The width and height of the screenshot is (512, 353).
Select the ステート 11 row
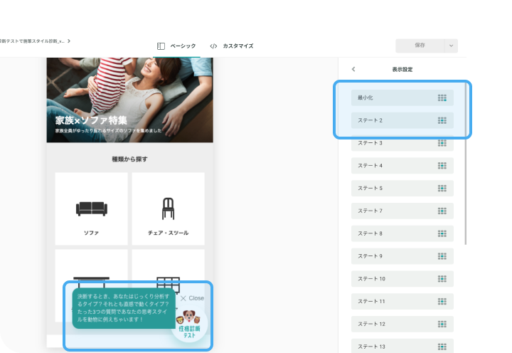tap(402, 301)
